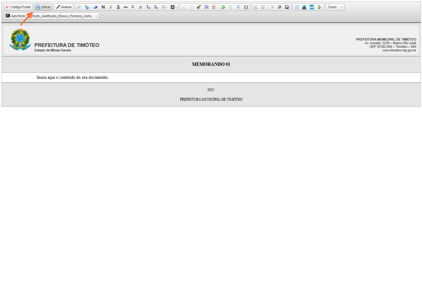This screenshot has height=283, width=422.
Task: Click the MEMORANDO 01 heading
Action: point(211,64)
